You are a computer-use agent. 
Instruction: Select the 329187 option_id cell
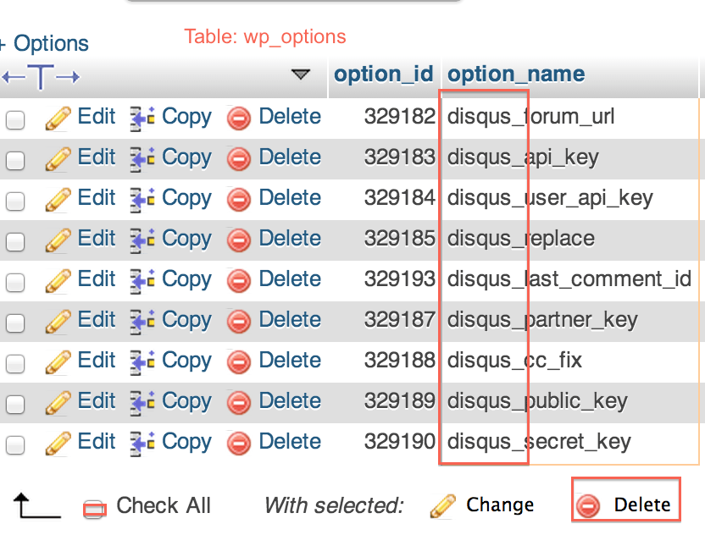[x=385, y=321]
